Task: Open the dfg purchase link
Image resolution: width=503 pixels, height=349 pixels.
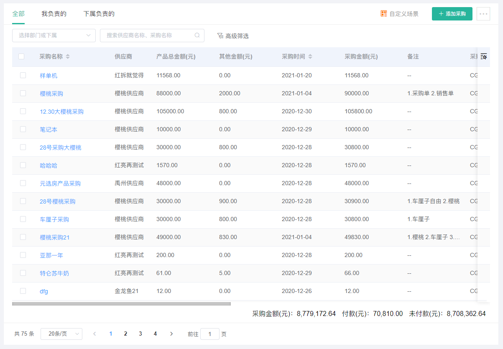Action: pos(44,291)
